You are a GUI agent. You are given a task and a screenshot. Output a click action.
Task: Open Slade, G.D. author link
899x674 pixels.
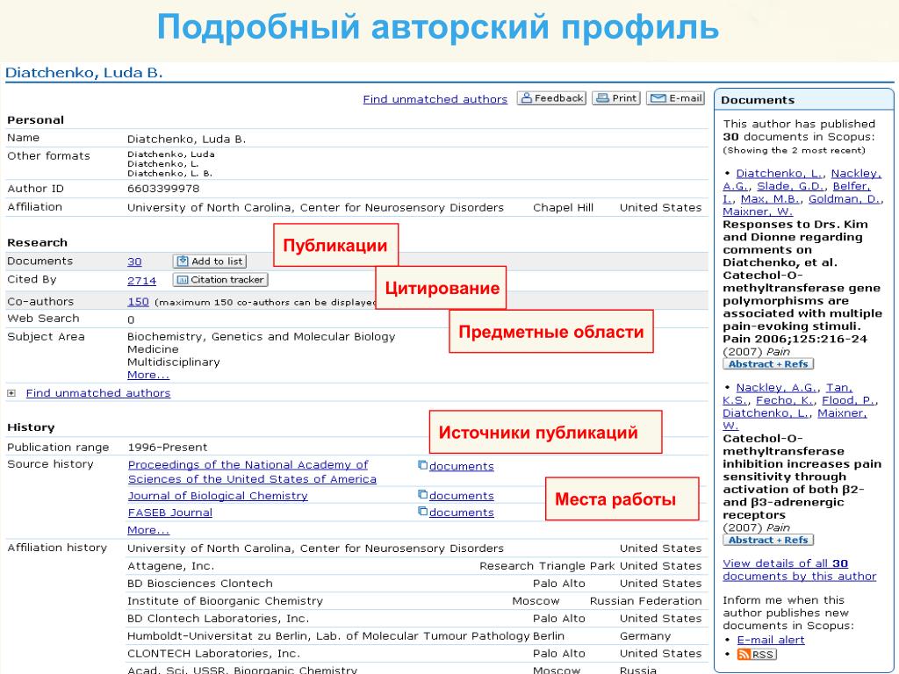click(x=792, y=186)
